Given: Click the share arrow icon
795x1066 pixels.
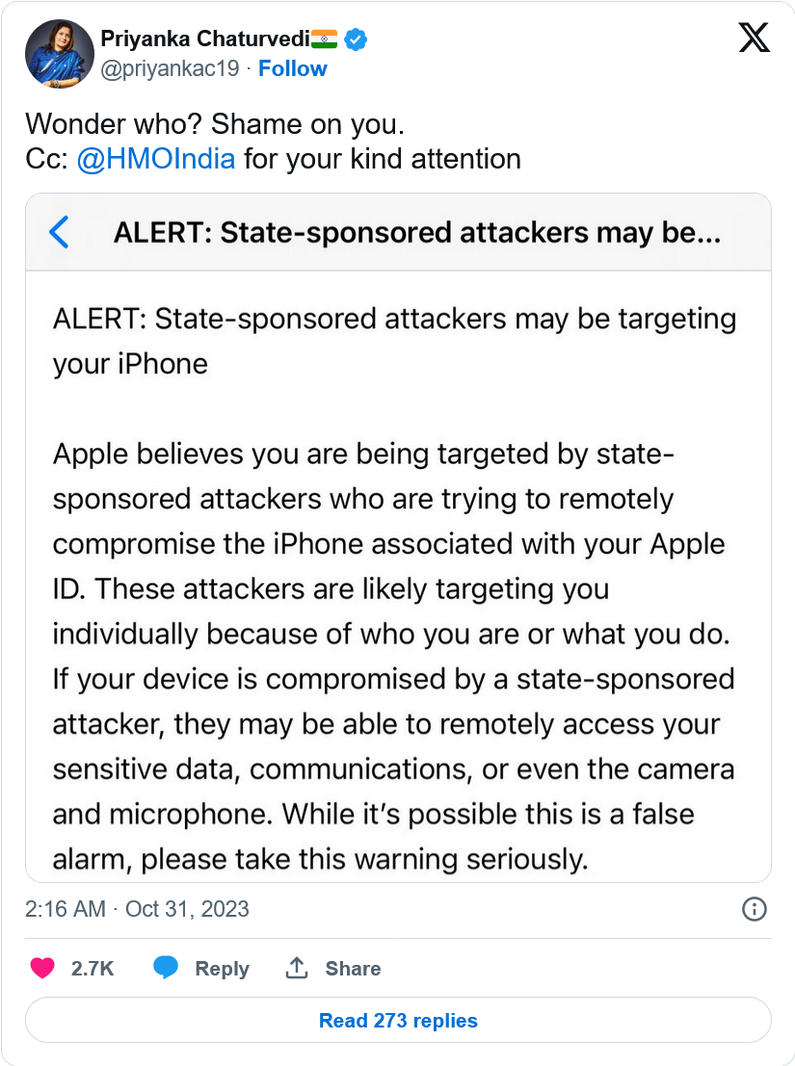Looking at the screenshot, I should pos(297,968).
